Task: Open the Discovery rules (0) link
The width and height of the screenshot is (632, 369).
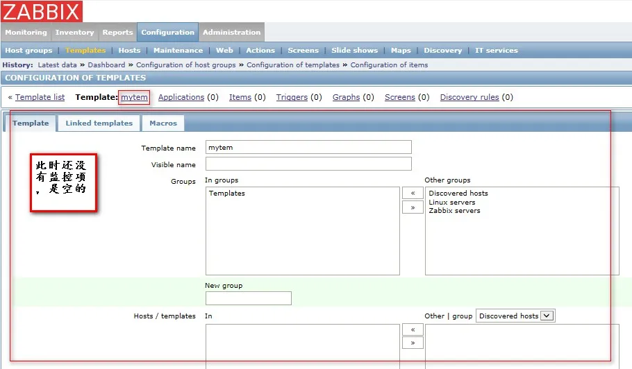Action: pyautogui.click(x=469, y=97)
